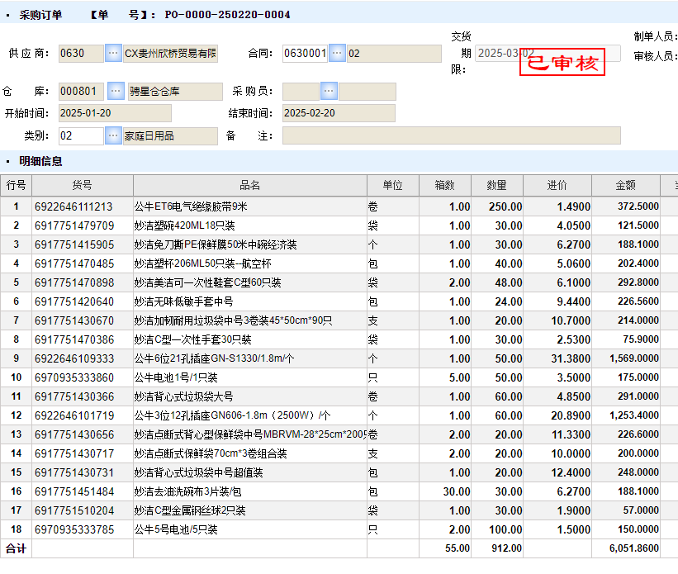Click row number 12 in the 行号 column
This screenshot has width=678, height=574.
tap(16, 415)
